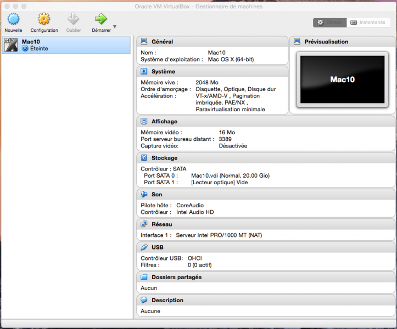
Task: Click the Nouvelle machine toolbar icon
Action: click(13, 19)
